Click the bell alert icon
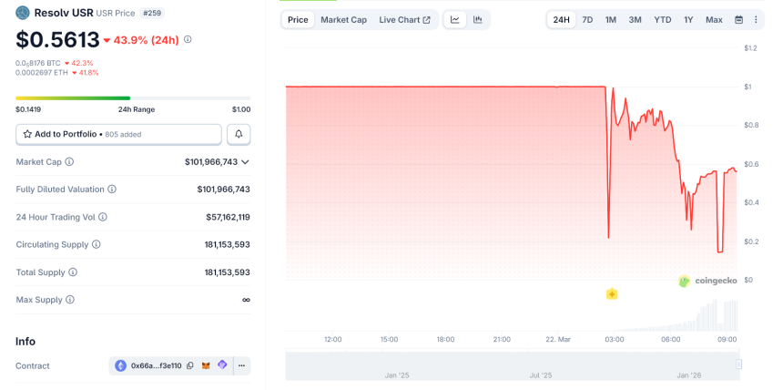Viewport: 783px width, 390px height. coord(239,134)
